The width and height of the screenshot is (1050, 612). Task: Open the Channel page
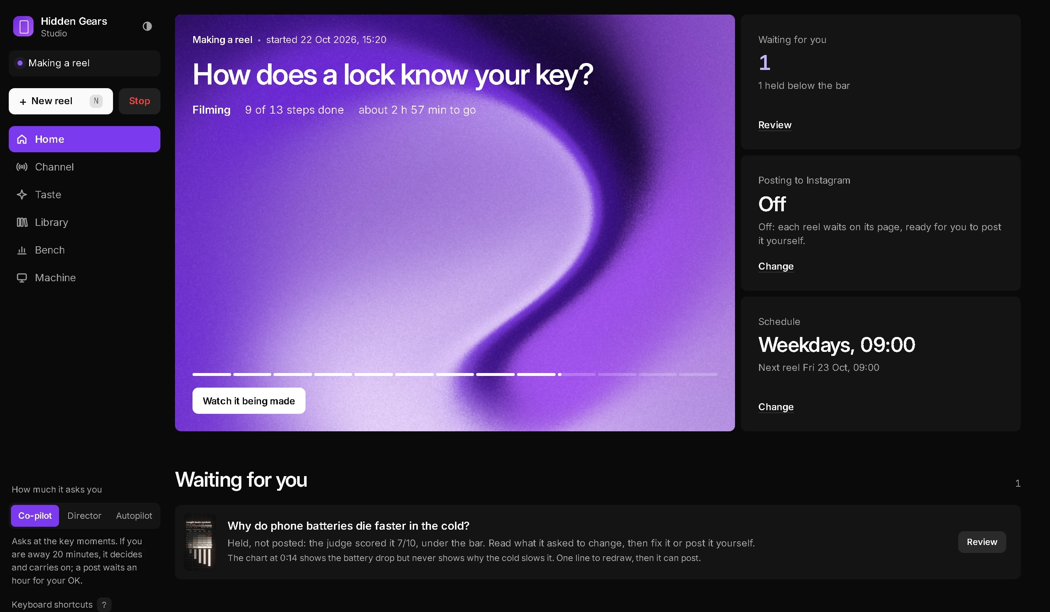[85, 167]
